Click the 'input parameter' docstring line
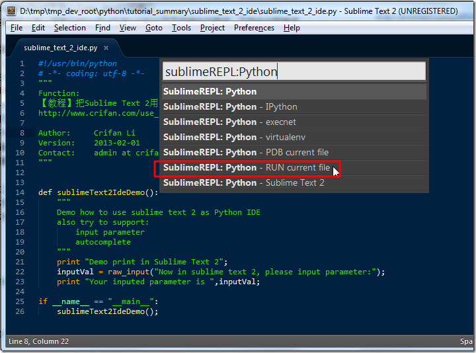 tap(110, 232)
